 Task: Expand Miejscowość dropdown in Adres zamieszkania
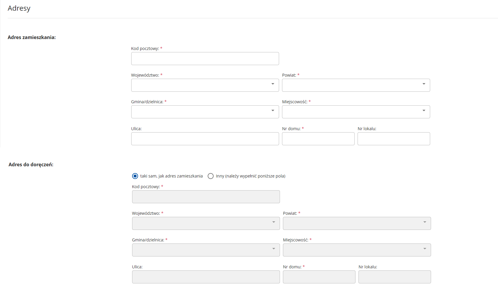pos(356,112)
